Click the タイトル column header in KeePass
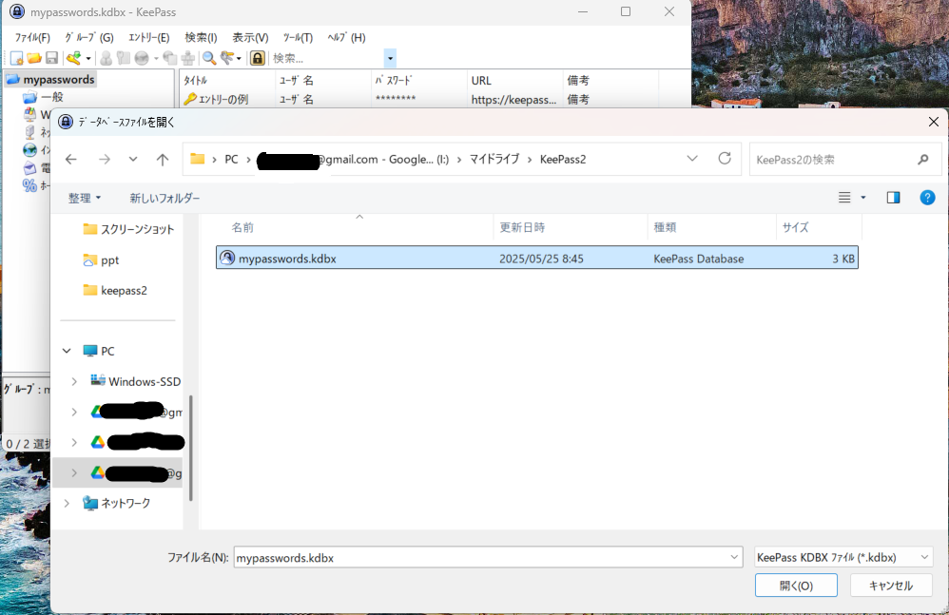The image size is (949, 615). [227, 81]
